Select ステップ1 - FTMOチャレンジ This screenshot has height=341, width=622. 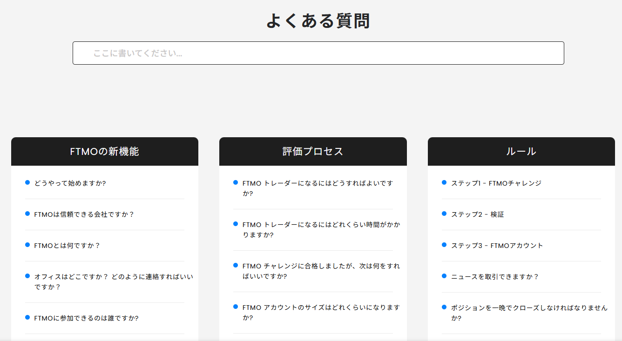click(x=496, y=183)
